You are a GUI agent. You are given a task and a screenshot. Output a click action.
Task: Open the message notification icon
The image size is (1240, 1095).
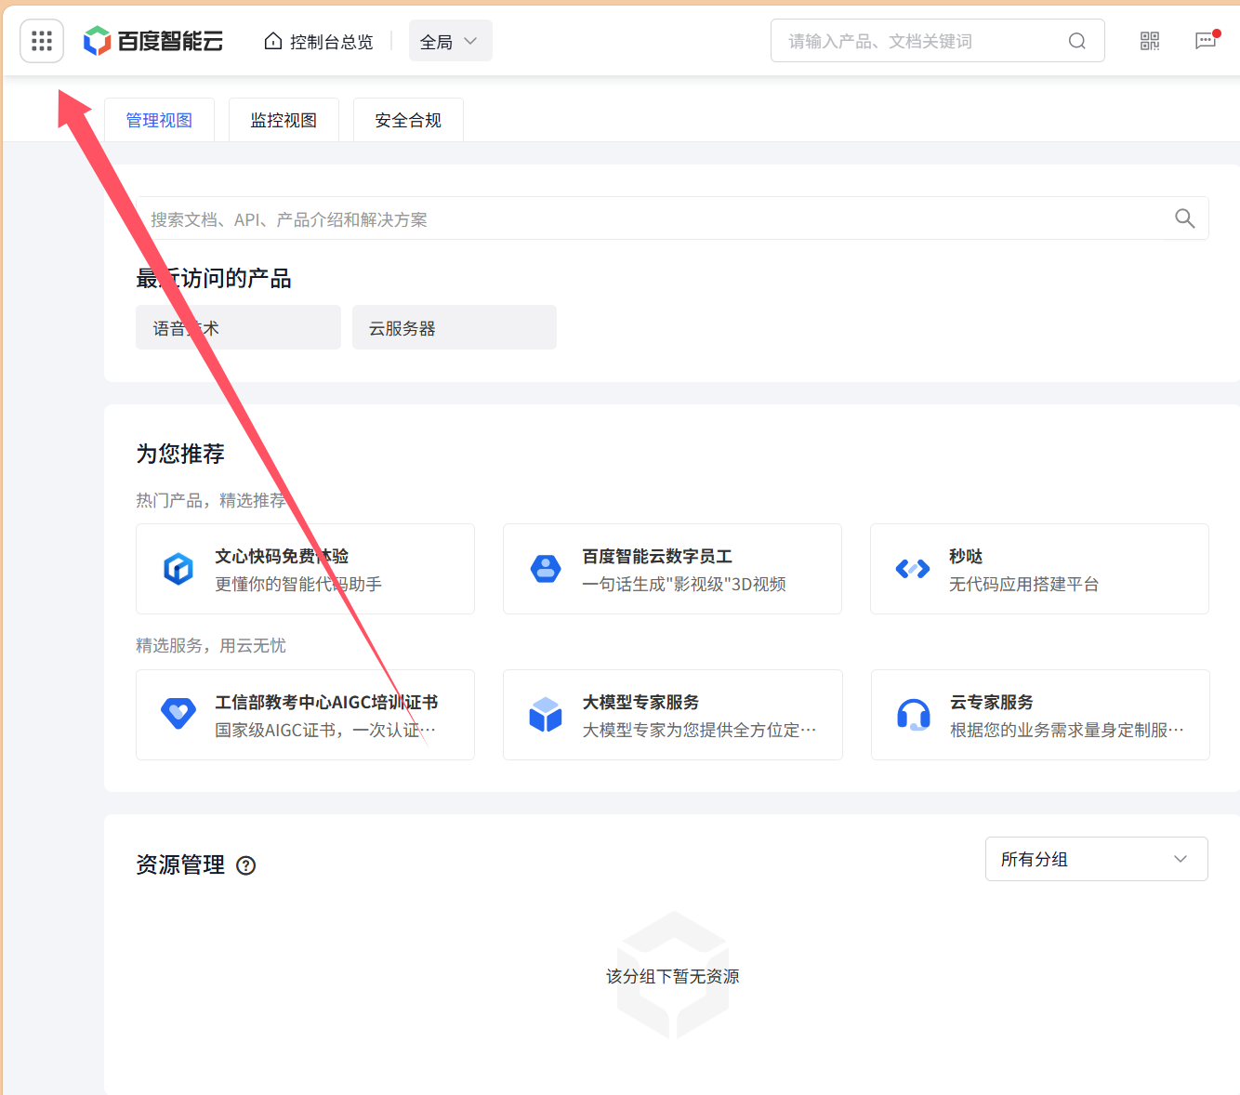coord(1206,41)
